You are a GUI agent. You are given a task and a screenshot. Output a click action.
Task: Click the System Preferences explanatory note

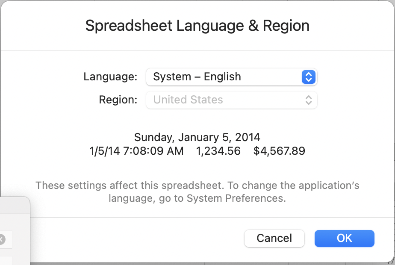click(x=197, y=192)
